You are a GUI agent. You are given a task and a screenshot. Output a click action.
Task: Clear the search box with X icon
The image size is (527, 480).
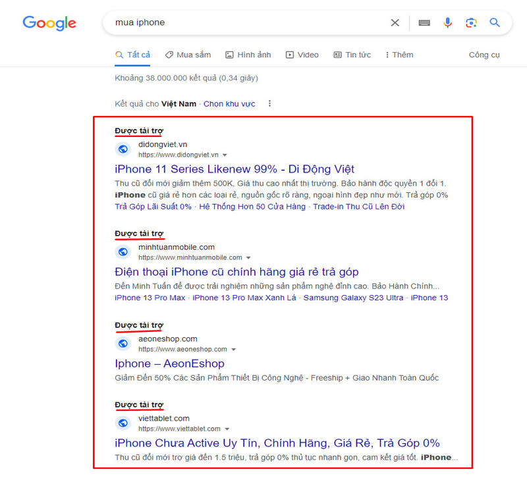coord(395,23)
